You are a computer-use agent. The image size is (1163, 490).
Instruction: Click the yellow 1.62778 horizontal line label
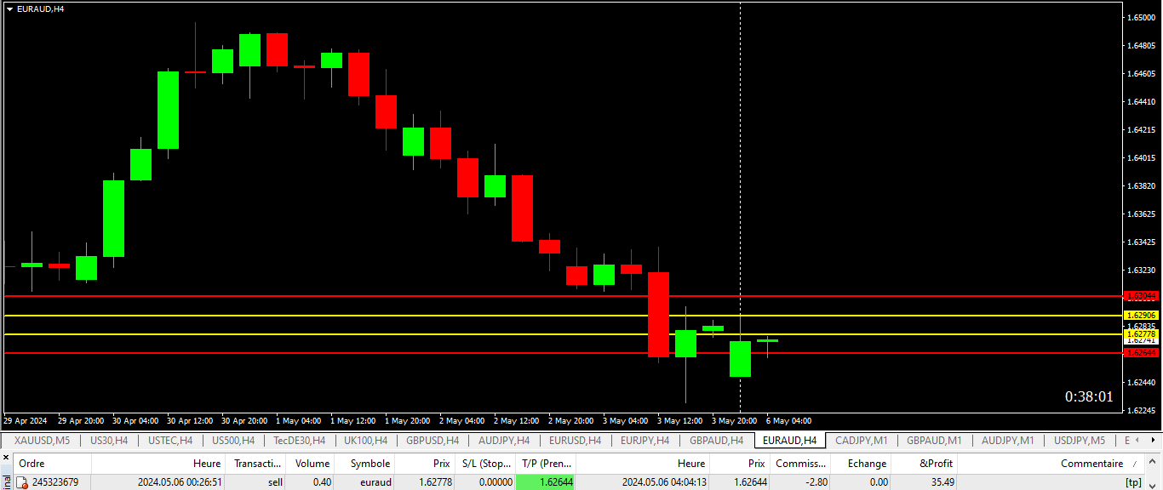pos(1141,334)
